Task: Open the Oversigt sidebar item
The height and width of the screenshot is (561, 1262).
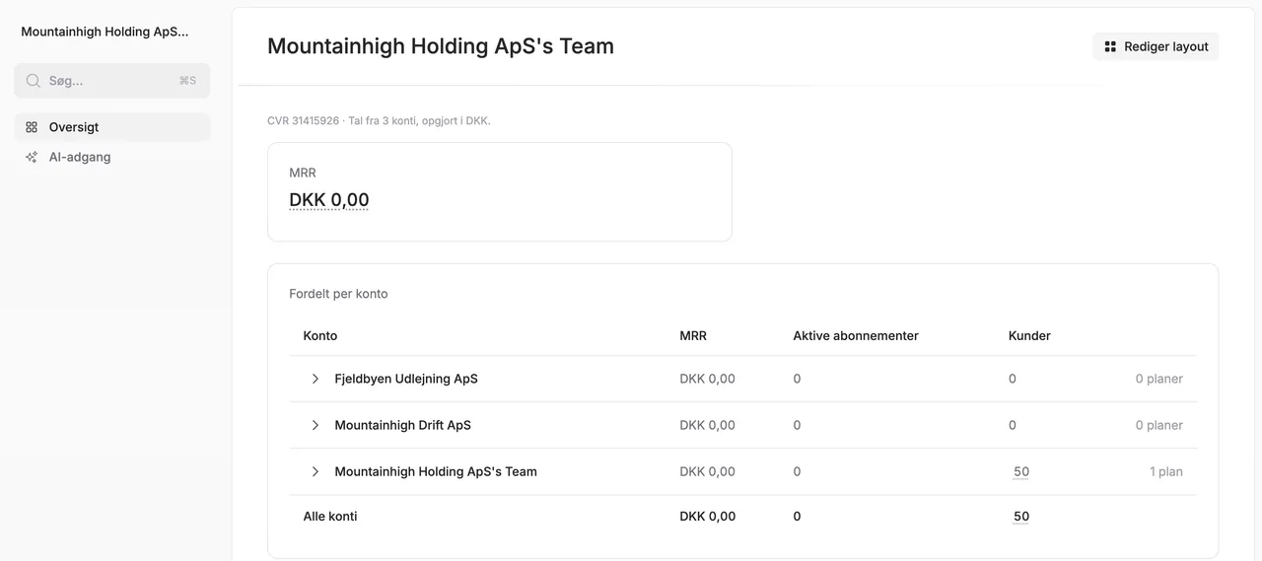Action: click(x=112, y=127)
